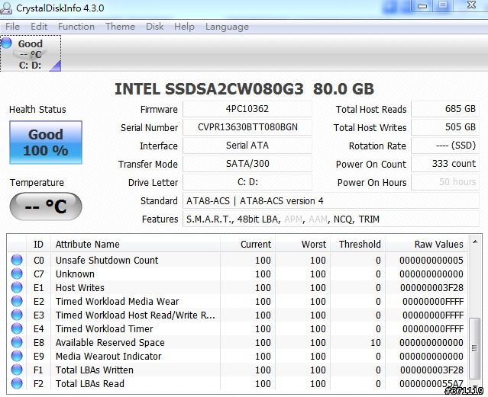Click raw value 000000000005 of Unsafe Shutdown

[x=431, y=260]
